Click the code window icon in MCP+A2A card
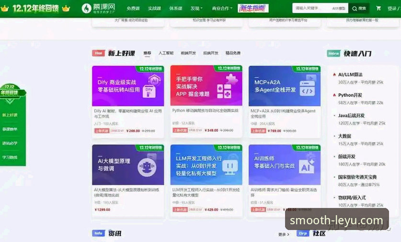 point(307,89)
